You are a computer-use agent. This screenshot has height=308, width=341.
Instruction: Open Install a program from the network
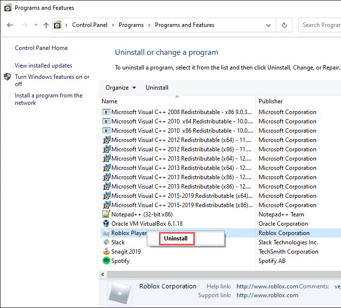click(49, 99)
